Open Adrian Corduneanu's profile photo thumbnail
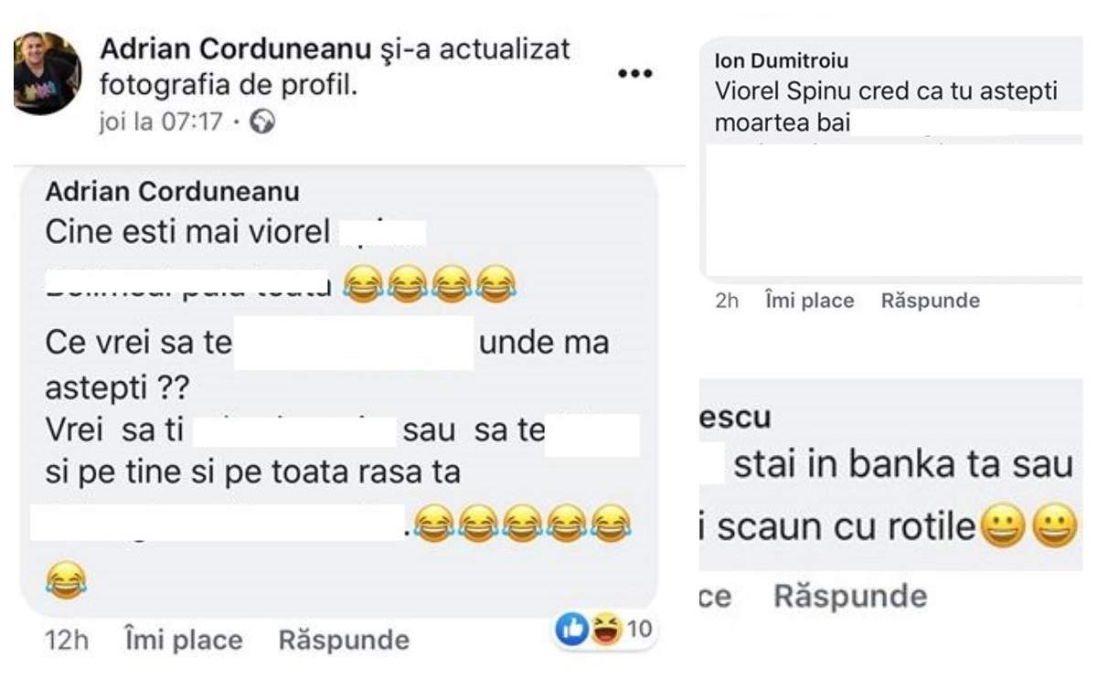Image resolution: width=1097 pixels, height=689 pixels. [x=48, y=73]
